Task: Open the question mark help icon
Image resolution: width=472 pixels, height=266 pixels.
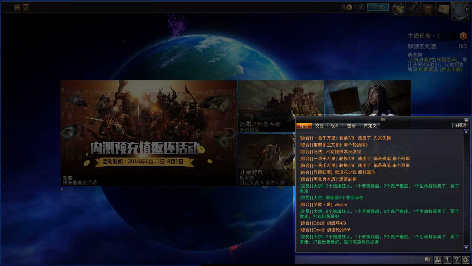Action: (456, 260)
